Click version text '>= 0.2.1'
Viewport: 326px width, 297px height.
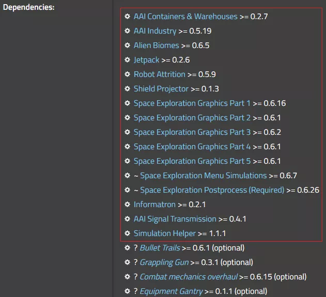pyautogui.click(x=192, y=205)
